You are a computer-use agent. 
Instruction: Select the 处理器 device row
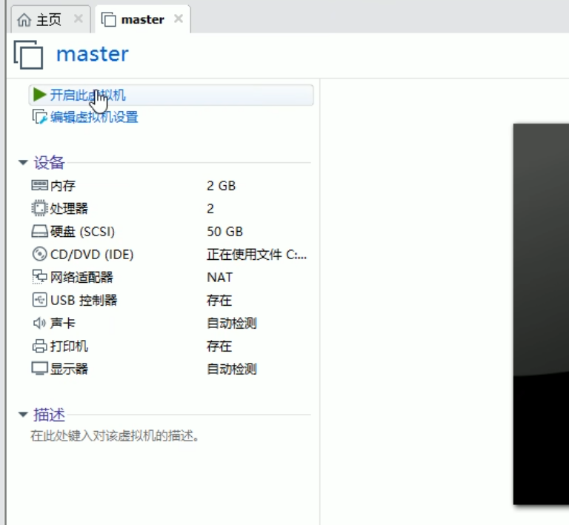(170, 209)
